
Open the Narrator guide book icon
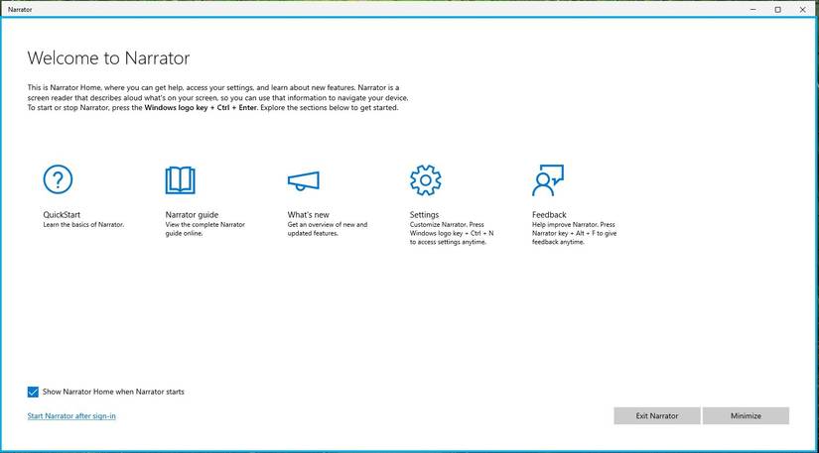[x=181, y=179]
